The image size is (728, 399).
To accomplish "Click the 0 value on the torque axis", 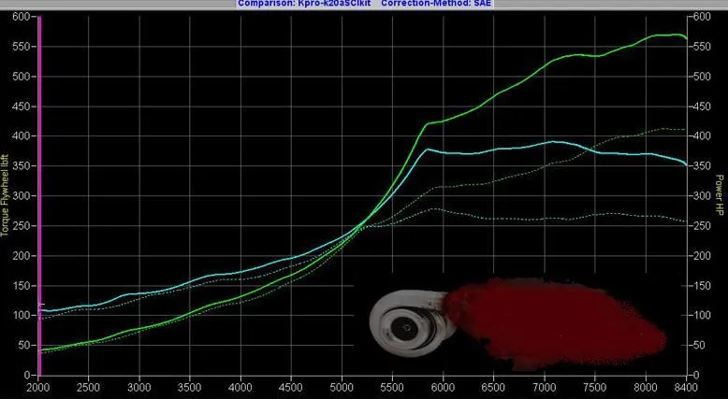I will (27, 375).
